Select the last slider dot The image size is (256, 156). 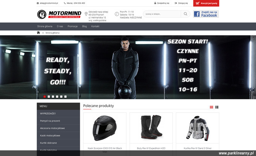(66, 97)
